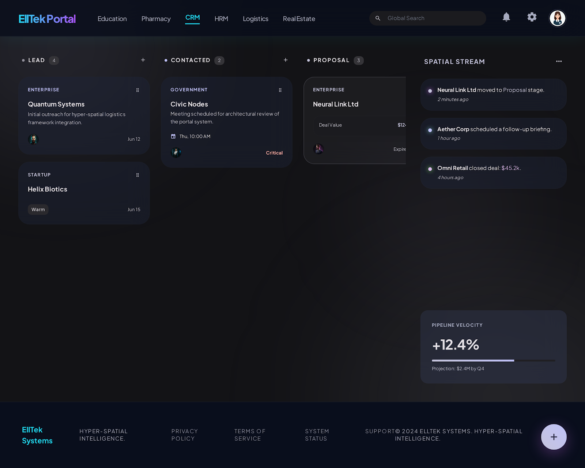Switch to the Education tab

coord(112,19)
